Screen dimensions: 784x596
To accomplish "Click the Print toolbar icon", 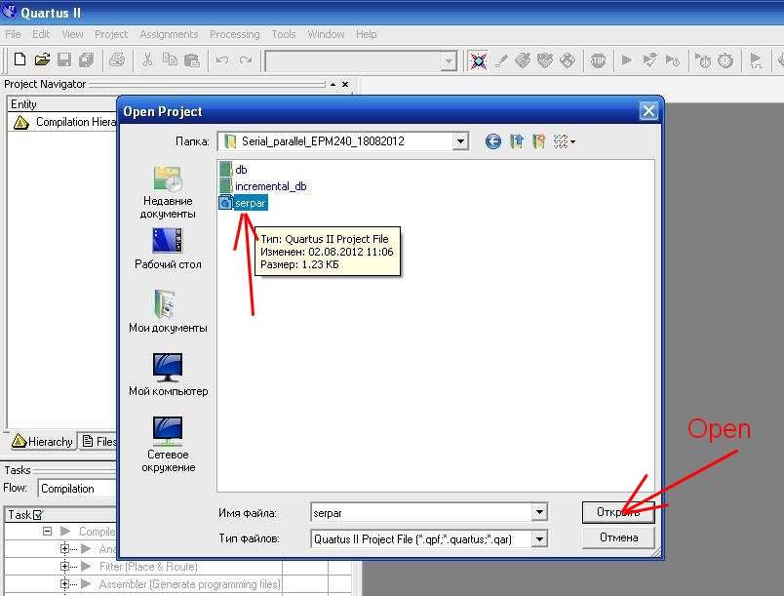I will pyautogui.click(x=117, y=60).
